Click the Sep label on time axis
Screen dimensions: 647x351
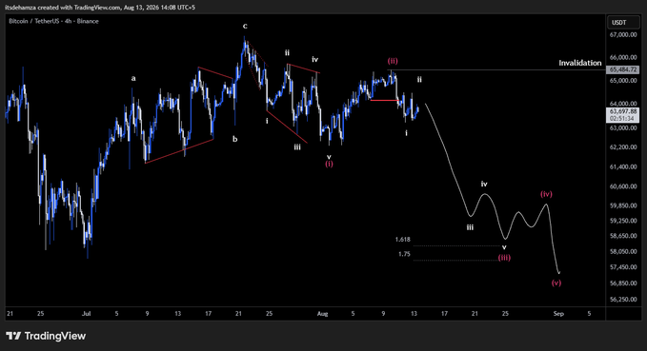[558, 314]
